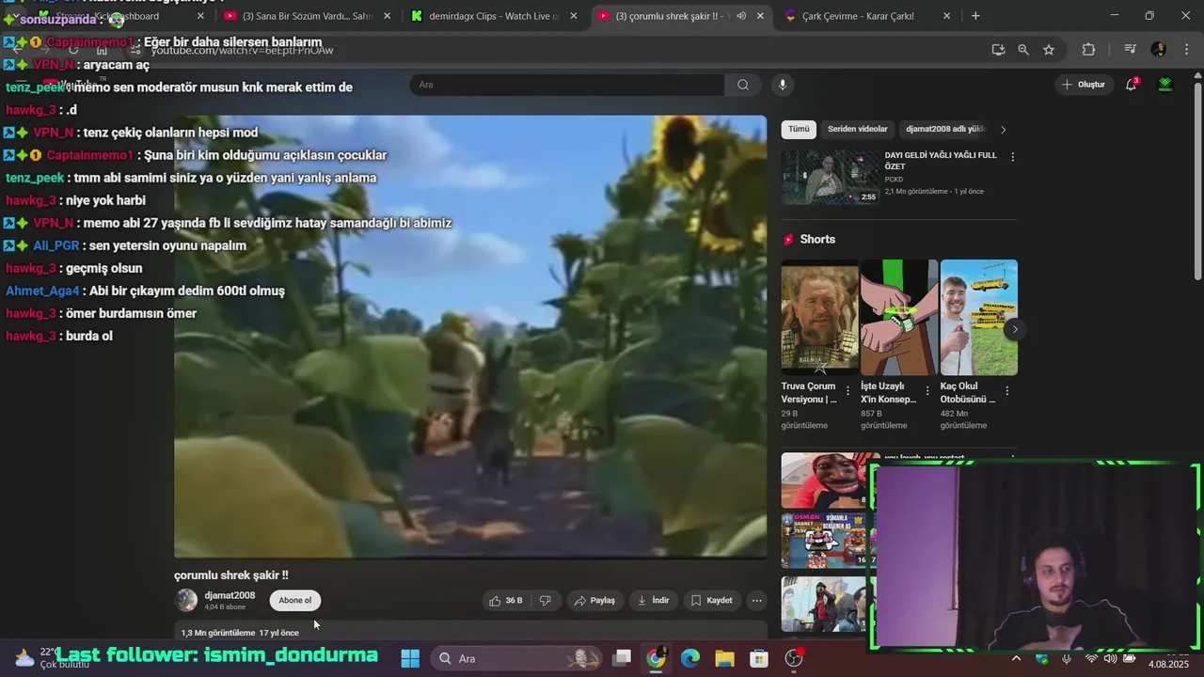Open YouTube notifications bell
Screen dimensions: 1204x677
1132,85
